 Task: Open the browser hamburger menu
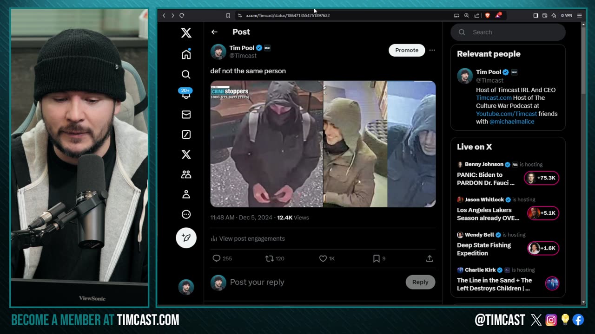[x=579, y=15]
